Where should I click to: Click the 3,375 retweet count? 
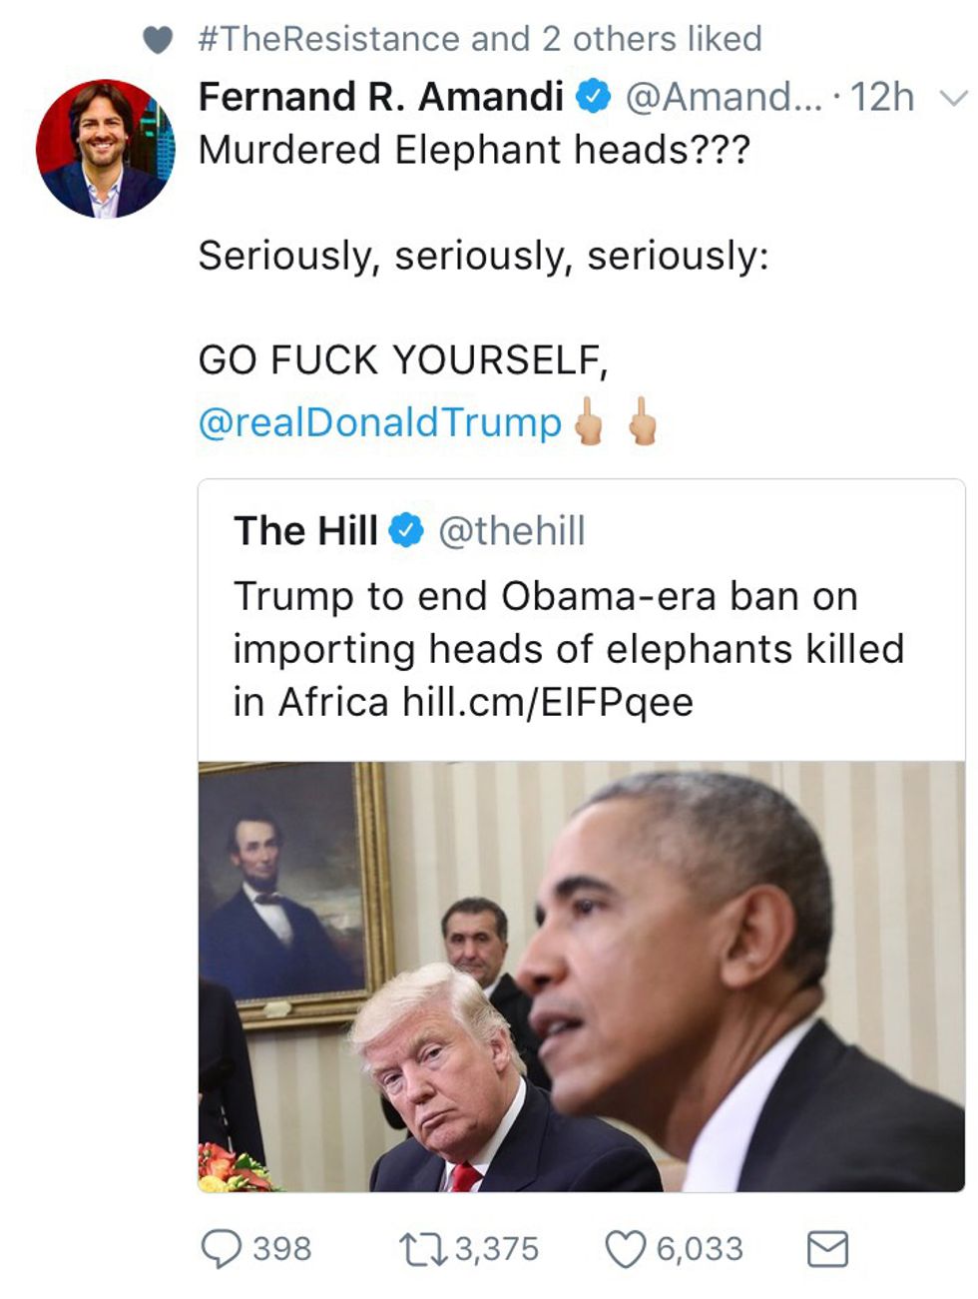click(496, 1248)
